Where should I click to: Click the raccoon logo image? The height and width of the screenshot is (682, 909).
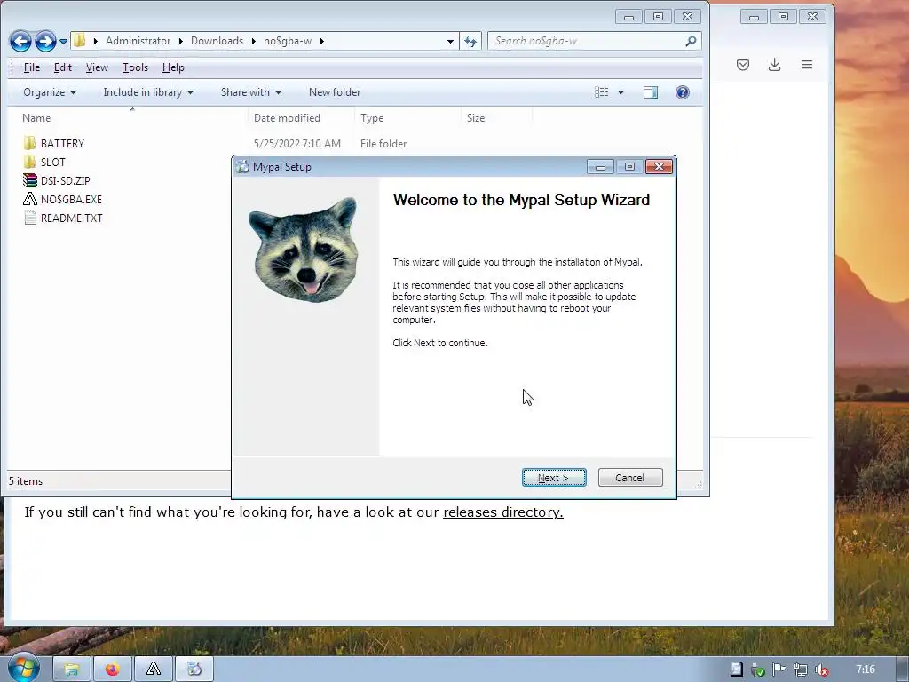pos(304,250)
